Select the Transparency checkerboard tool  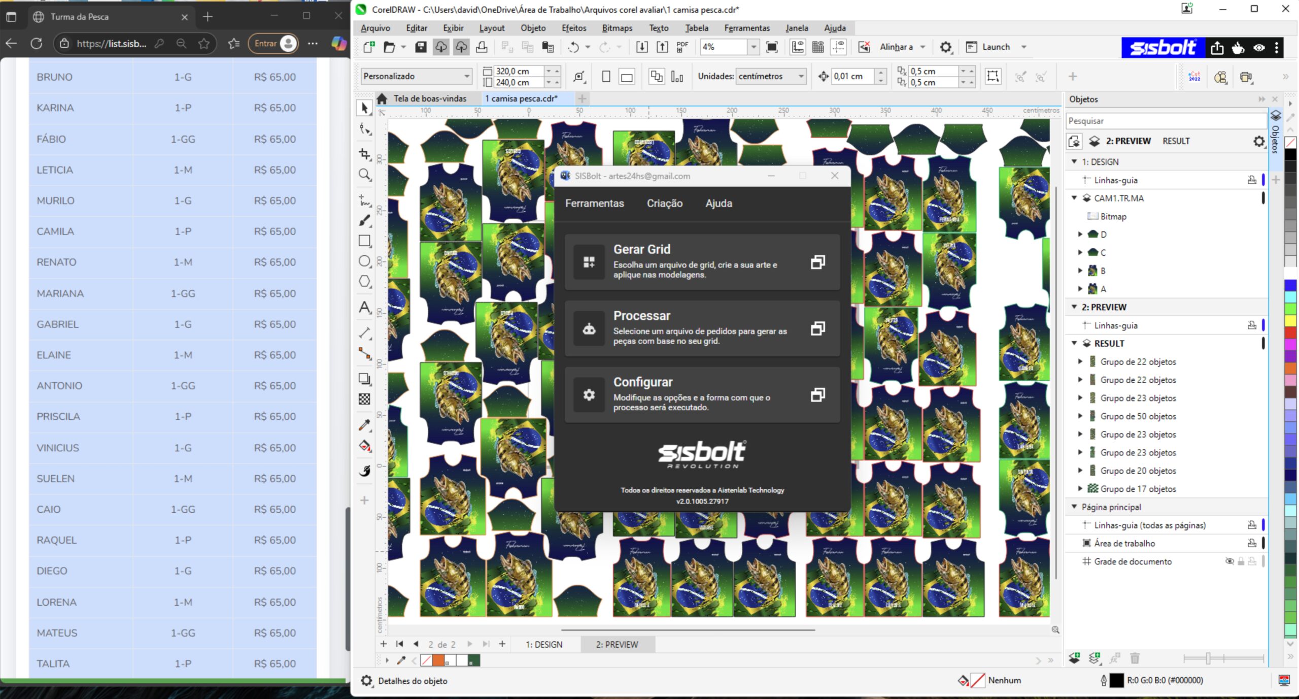tap(364, 399)
